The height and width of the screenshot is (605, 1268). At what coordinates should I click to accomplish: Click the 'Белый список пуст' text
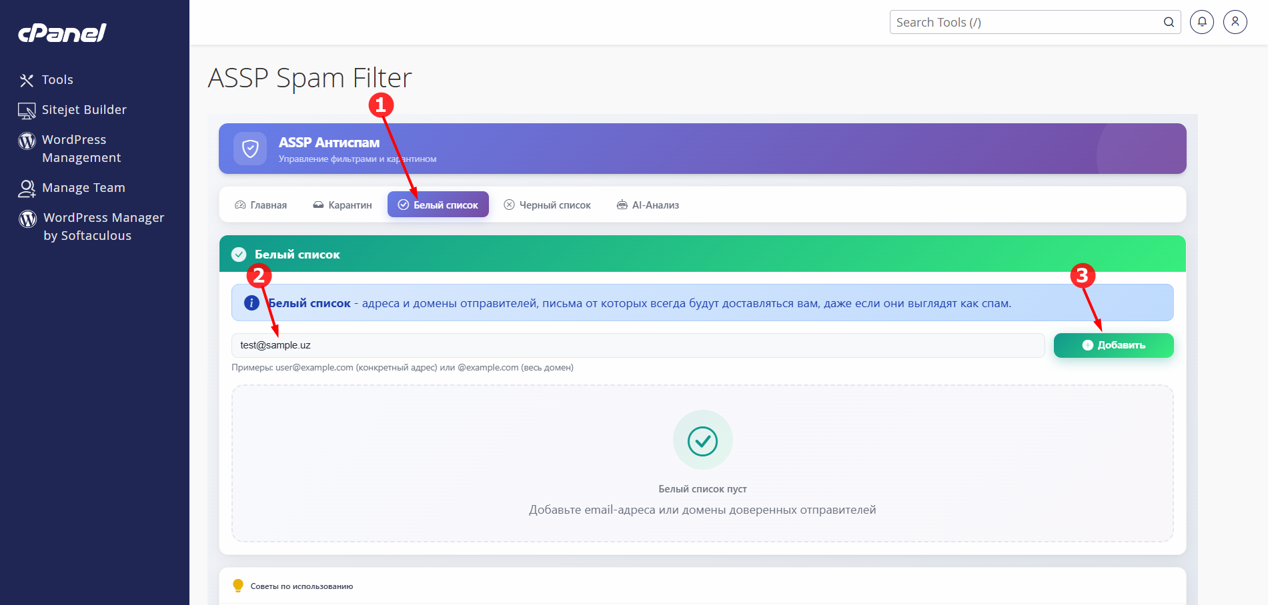coord(702,489)
